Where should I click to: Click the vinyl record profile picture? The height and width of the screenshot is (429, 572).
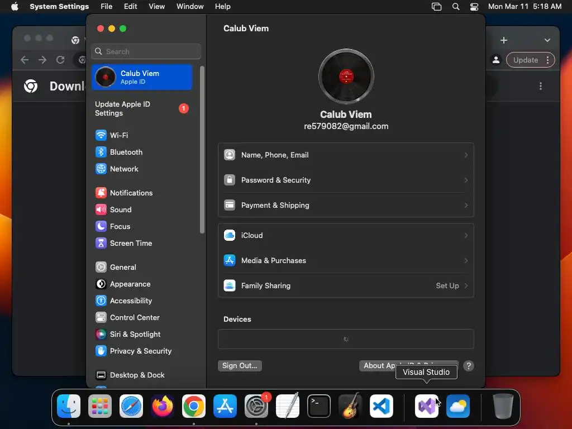tap(346, 77)
